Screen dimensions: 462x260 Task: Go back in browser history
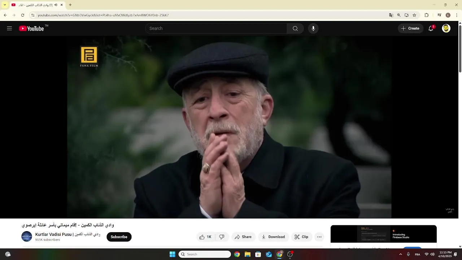click(x=5, y=15)
